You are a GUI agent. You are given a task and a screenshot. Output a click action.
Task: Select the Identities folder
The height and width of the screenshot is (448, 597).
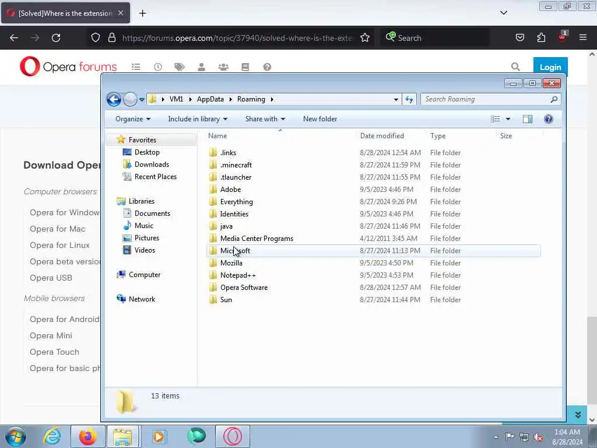pyautogui.click(x=234, y=213)
